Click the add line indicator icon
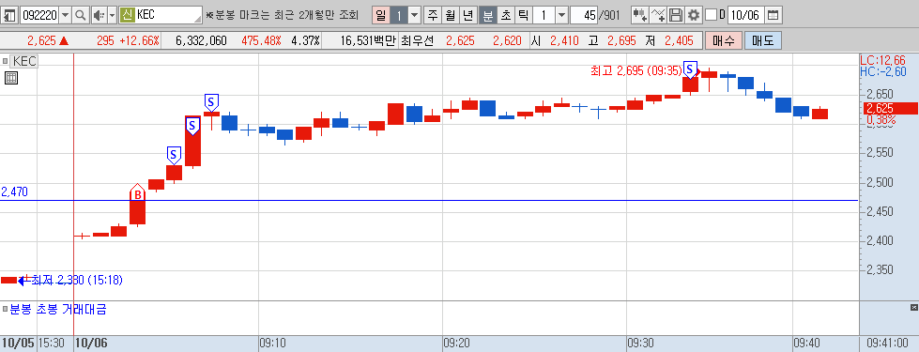 (x=659, y=15)
